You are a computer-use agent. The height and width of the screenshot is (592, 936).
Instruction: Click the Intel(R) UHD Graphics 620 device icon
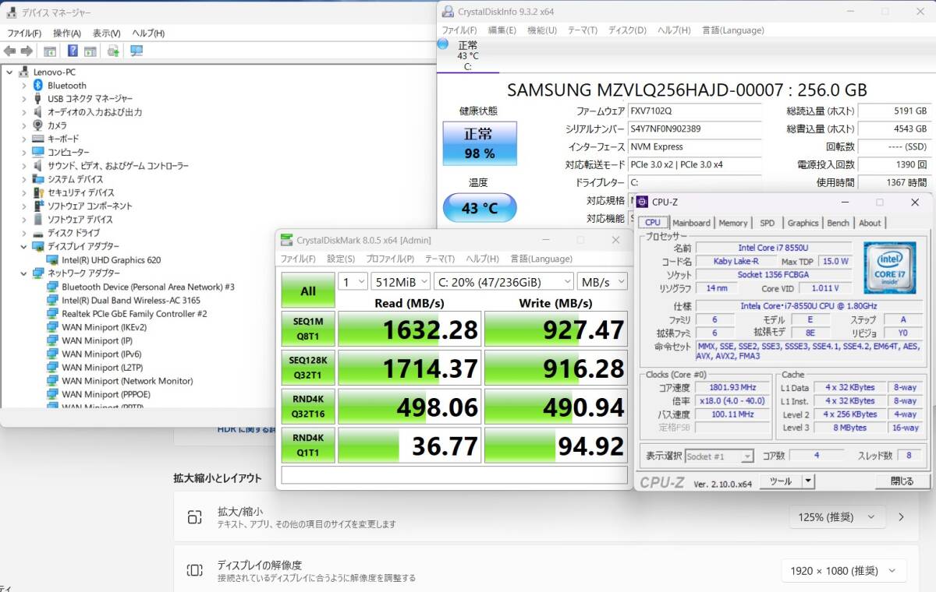pos(52,260)
